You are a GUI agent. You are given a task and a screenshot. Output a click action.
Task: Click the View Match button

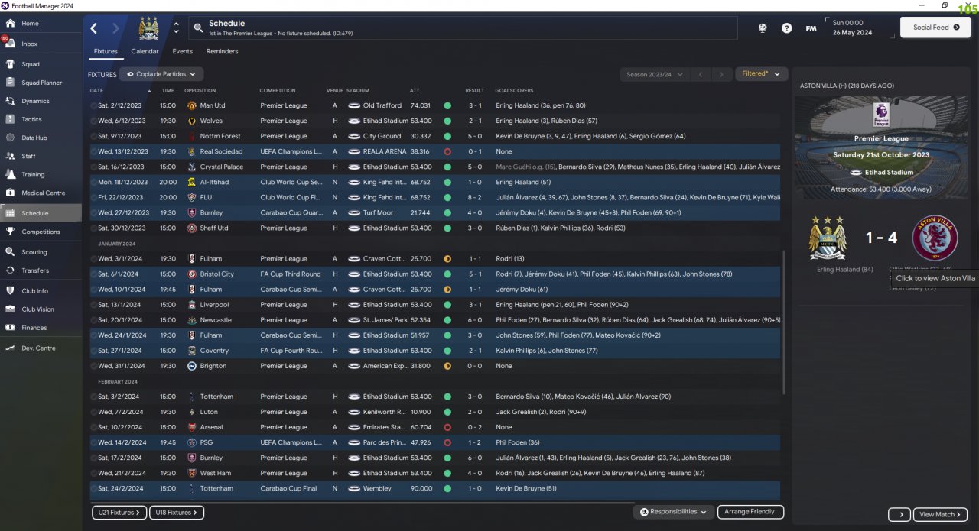pos(941,514)
